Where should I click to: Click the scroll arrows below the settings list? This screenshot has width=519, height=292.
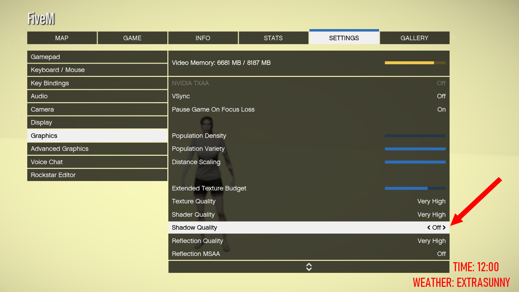(x=309, y=267)
